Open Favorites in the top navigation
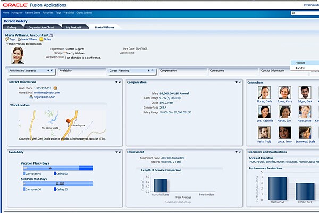This screenshot has width=319, height=213. pyautogui.click(x=48, y=13)
